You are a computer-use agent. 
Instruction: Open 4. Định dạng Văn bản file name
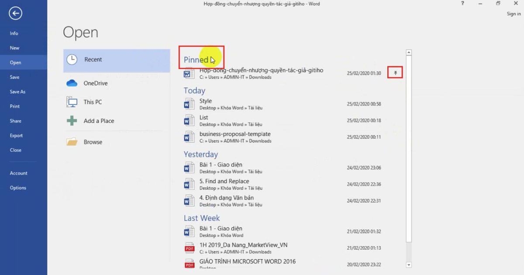(227, 198)
